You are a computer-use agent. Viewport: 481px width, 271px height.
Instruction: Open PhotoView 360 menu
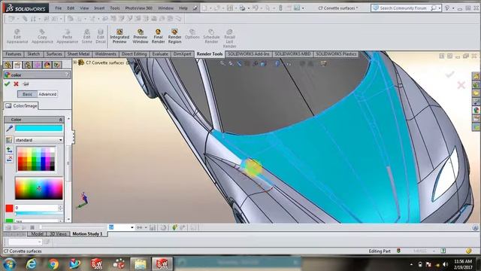pyautogui.click(x=138, y=8)
